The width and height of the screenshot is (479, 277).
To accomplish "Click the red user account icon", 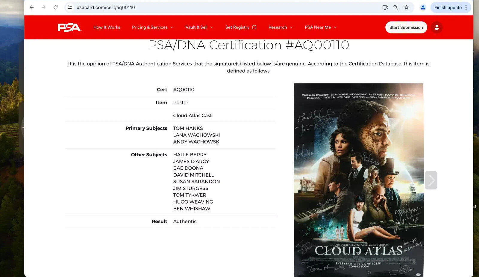I will click(x=436, y=27).
